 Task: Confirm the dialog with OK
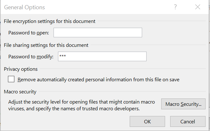click(x=147, y=121)
